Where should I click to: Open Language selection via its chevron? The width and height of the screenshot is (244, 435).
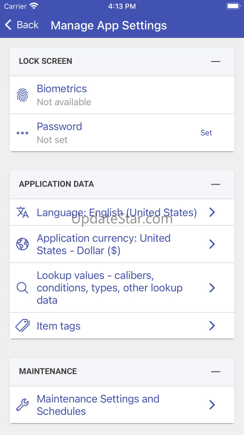click(212, 212)
